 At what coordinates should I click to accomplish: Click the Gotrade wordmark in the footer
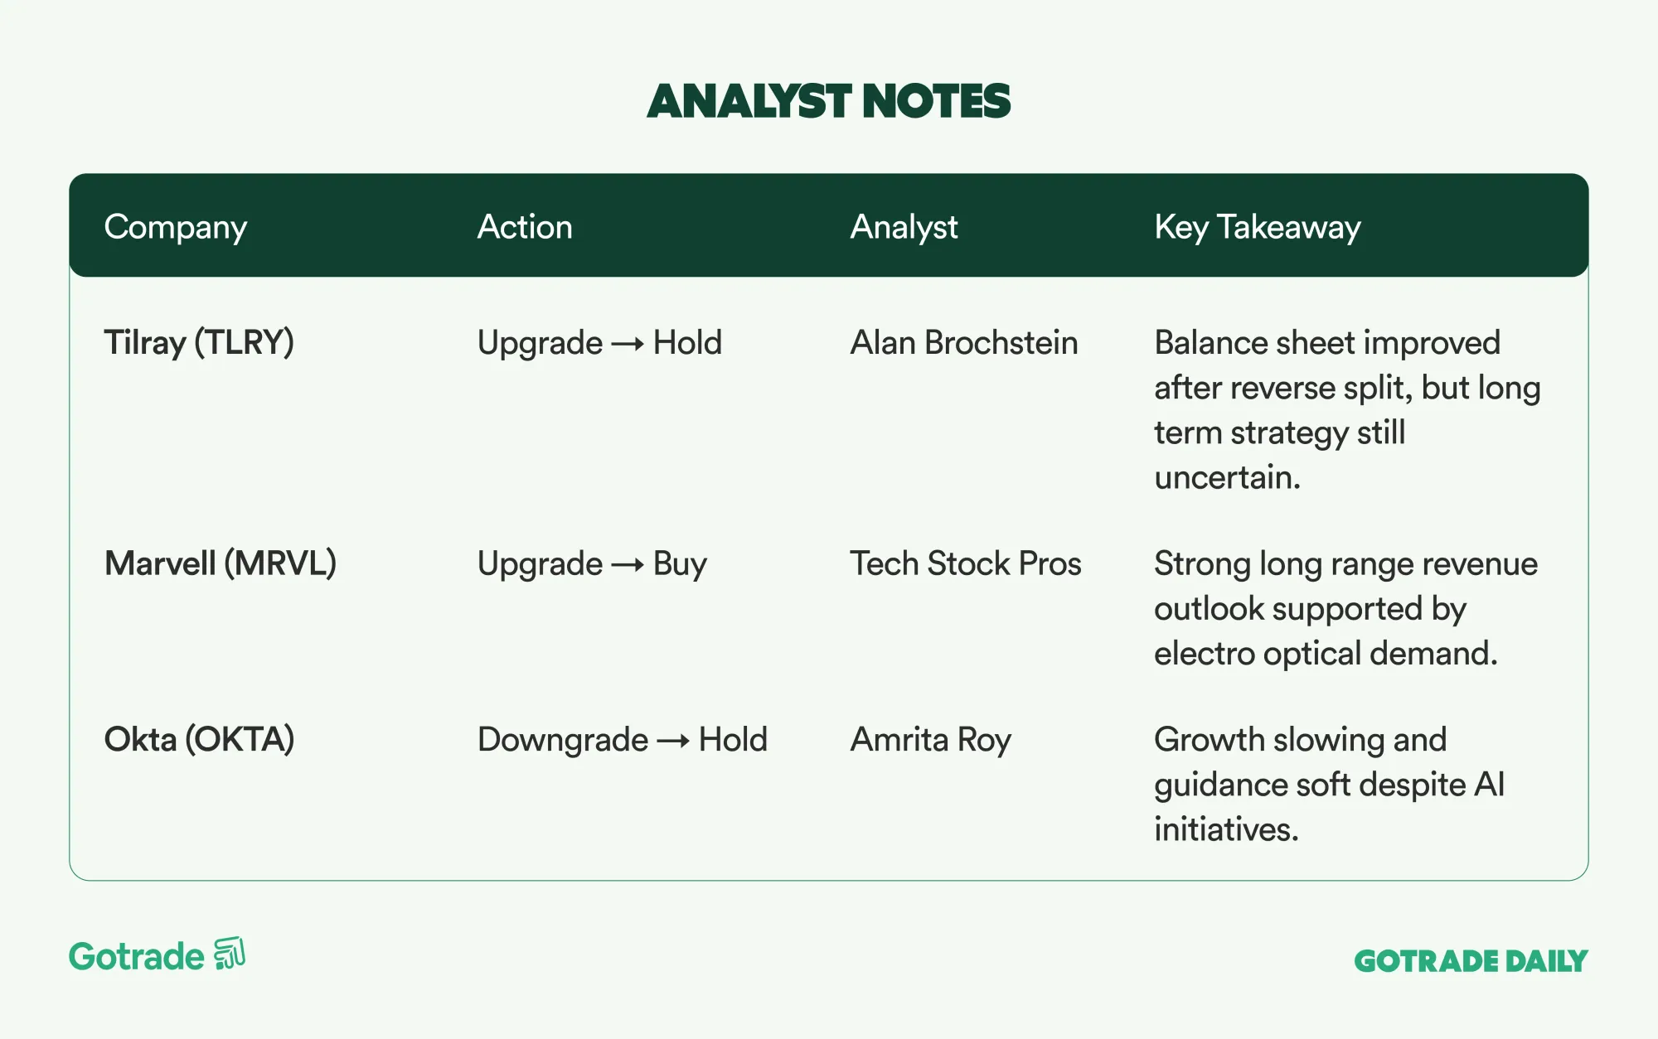tap(137, 957)
